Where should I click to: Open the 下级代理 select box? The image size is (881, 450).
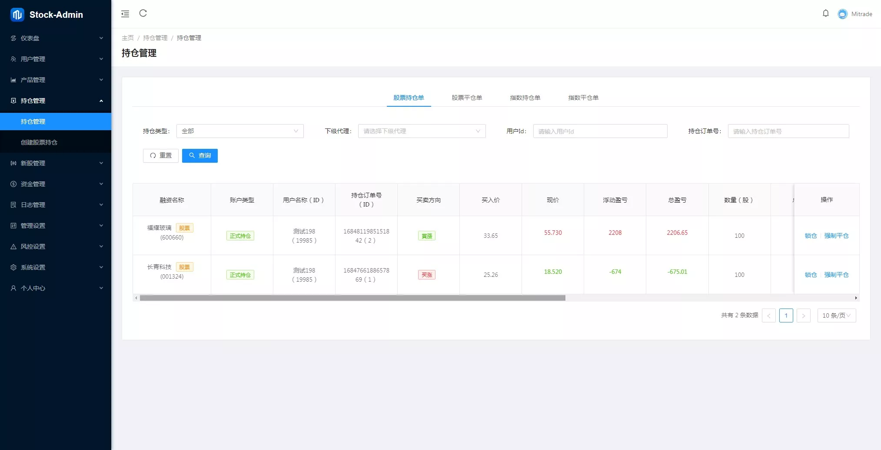pos(422,131)
